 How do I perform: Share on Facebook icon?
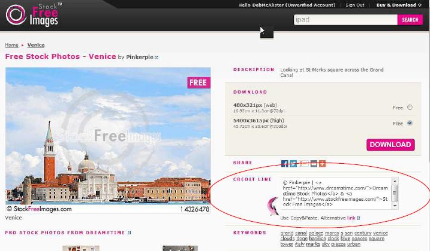pyautogui.click(x=285, y=163)
